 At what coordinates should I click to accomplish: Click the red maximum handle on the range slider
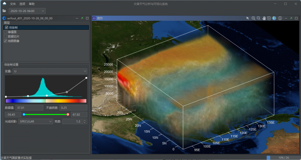68,114
